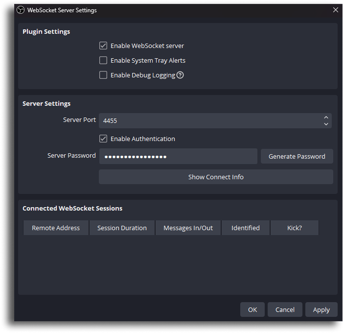Click Generate Password button

(297, 156)
